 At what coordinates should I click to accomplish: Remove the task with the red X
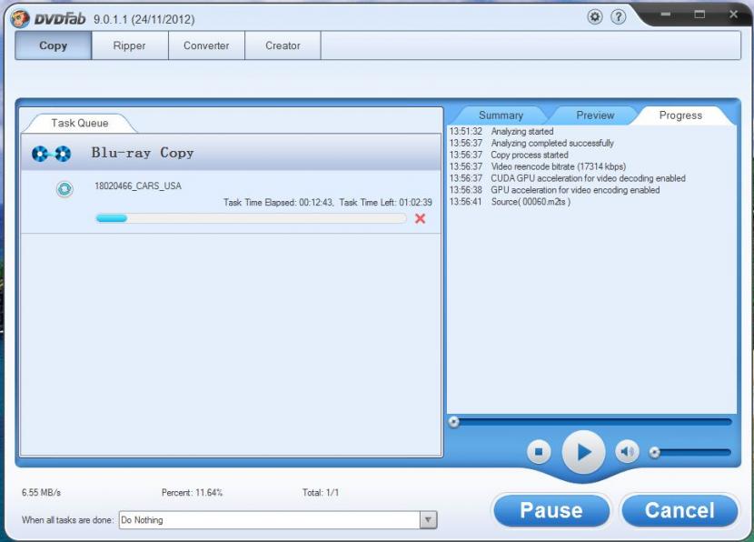420,218
